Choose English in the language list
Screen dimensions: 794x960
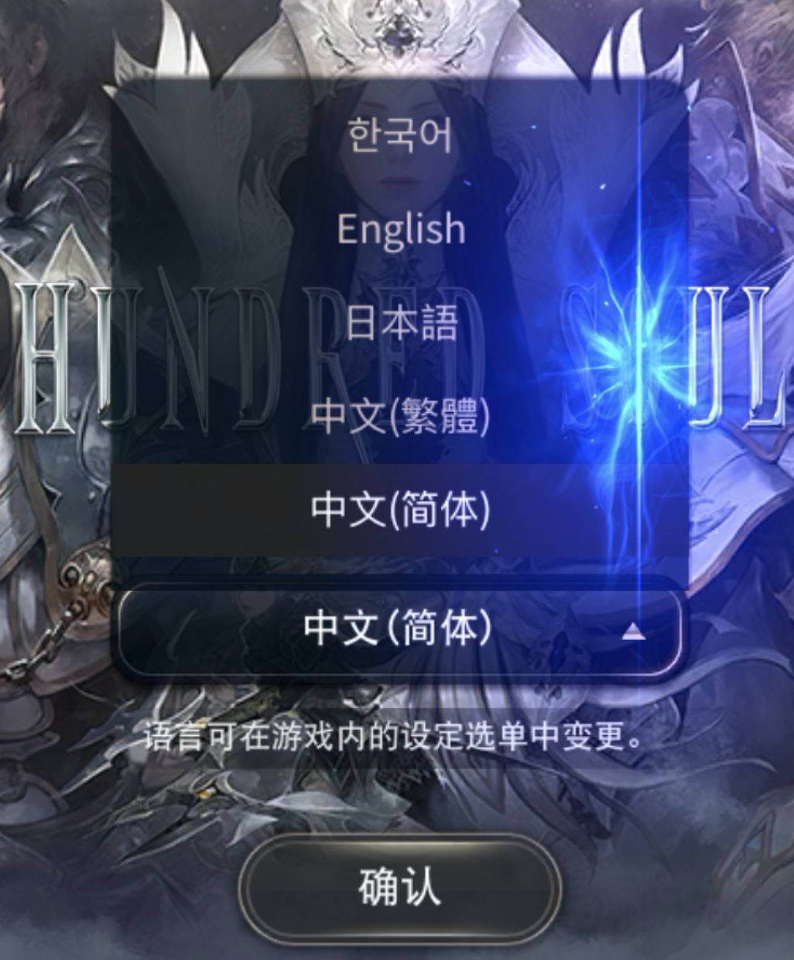[x=400, y=229]
